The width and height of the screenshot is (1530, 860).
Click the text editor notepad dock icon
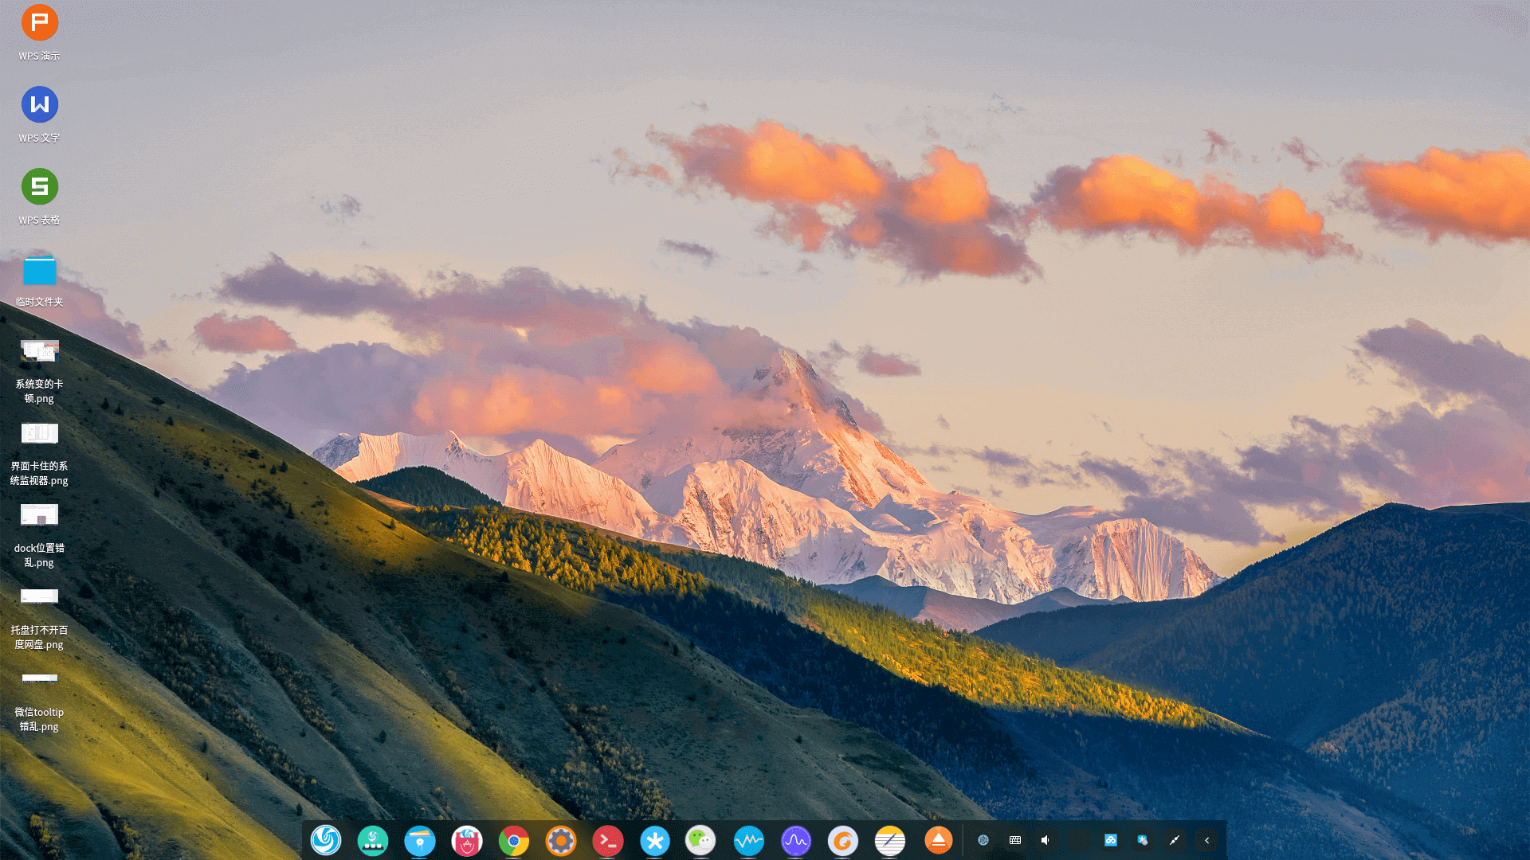tap(890, 840)
